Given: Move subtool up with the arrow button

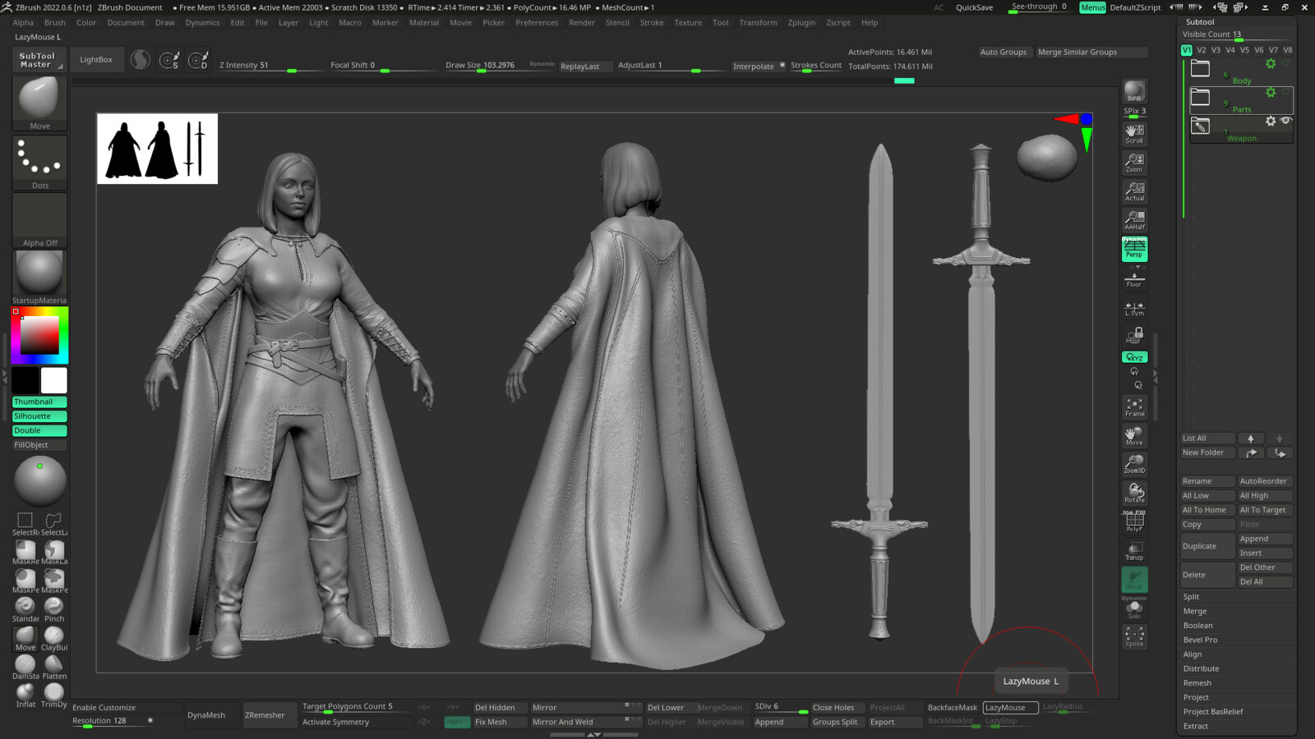Looking at the screenshot, I should [x=1251, y=438].
